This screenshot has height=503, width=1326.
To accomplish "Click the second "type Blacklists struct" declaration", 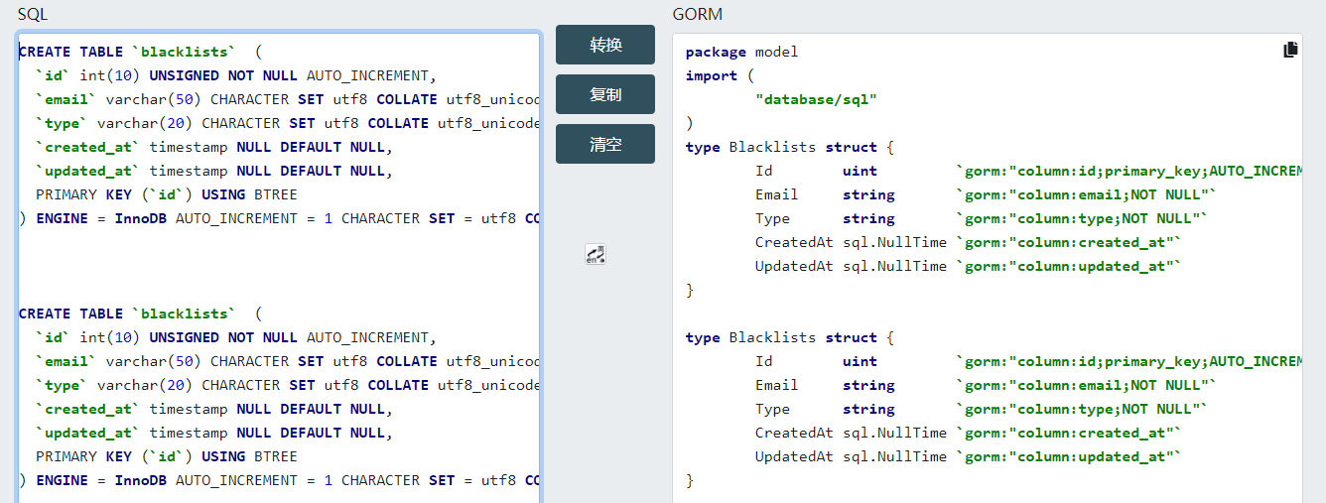I will 789,337.
